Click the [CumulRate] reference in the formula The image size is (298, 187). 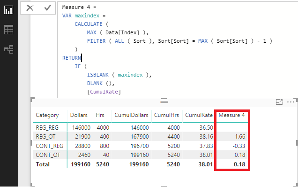[104, 92]
